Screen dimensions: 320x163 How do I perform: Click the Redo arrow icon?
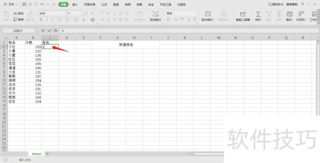click(x=48, y=4)
